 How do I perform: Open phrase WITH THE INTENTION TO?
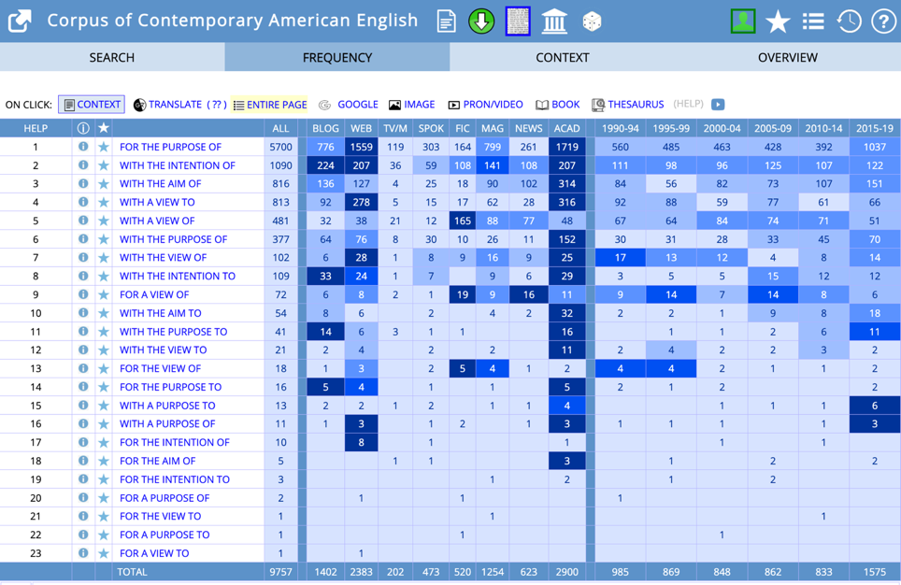coord(178,276)
